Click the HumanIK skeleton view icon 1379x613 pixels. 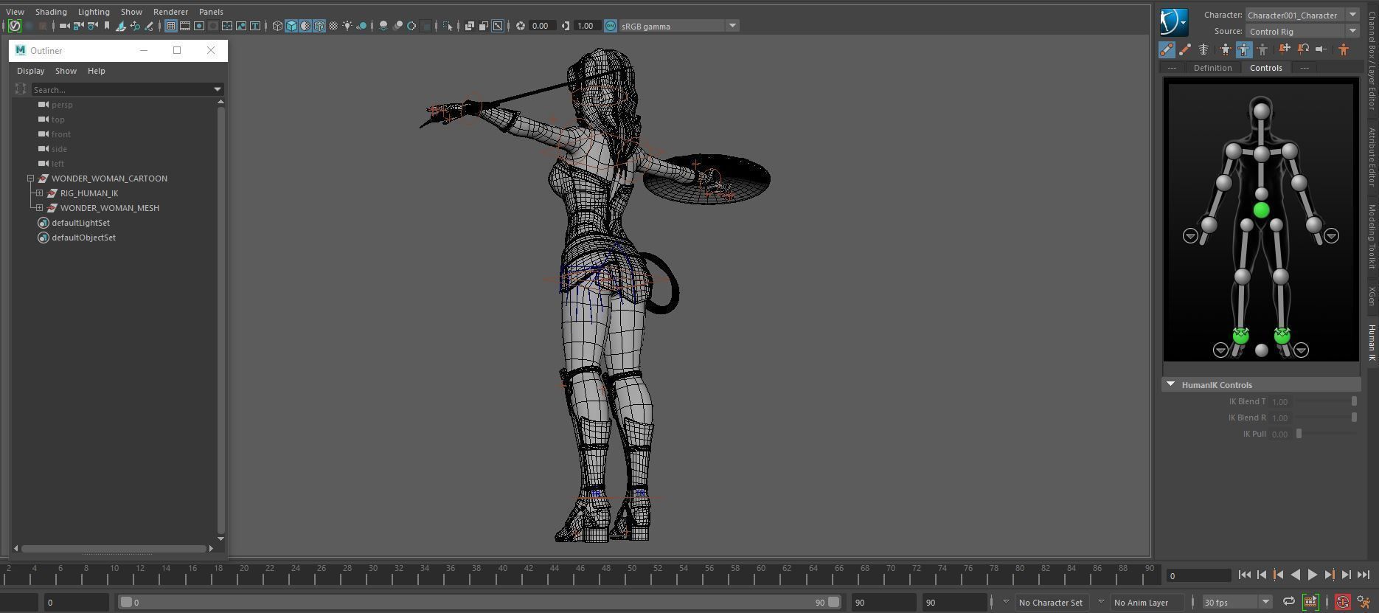point(1203,49)
